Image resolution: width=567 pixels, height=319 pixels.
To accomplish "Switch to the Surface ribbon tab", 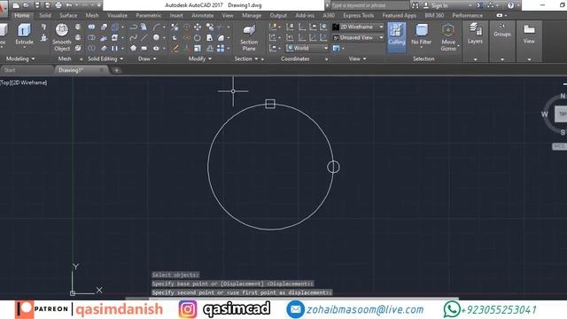I will (x=68, y=16).
